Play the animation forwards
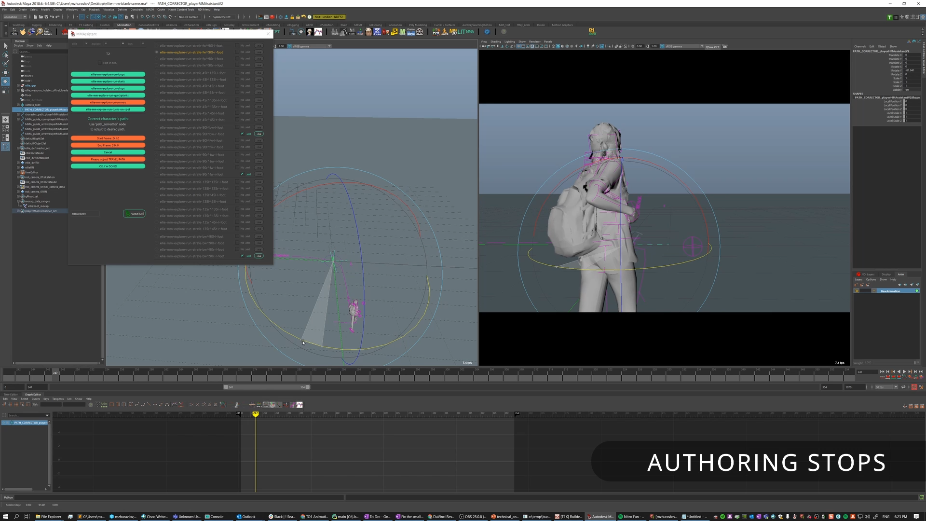Viewport: 926px width, 521px height. click(x=904, y=371)
